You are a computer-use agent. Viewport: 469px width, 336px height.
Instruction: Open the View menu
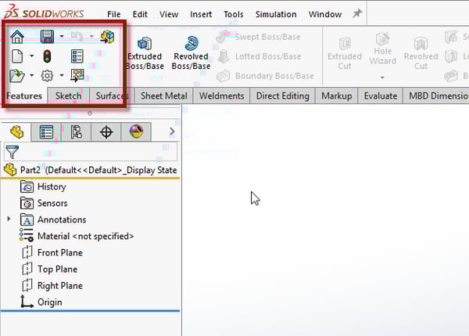click(x=169, y=14)
